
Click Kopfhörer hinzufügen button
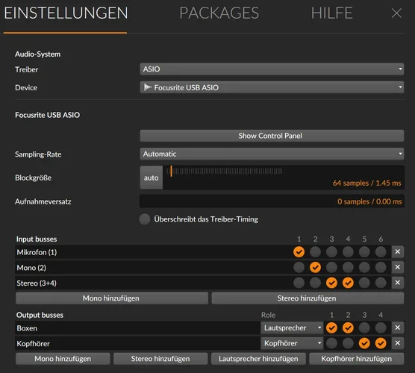coord(357,359)
